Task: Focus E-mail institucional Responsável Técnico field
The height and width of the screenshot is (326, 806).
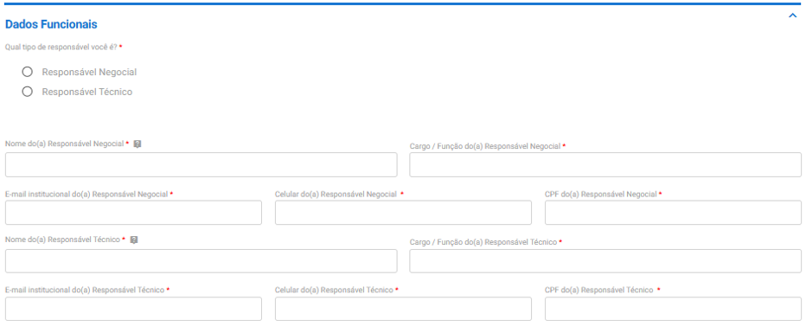Action: (x=133, y=309)
